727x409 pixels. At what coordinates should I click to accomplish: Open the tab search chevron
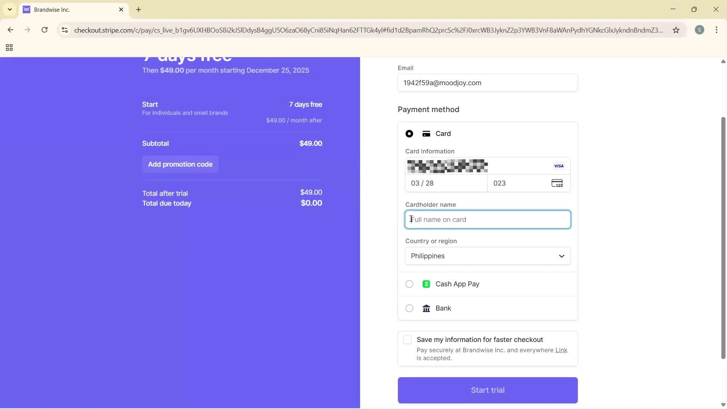9,9
